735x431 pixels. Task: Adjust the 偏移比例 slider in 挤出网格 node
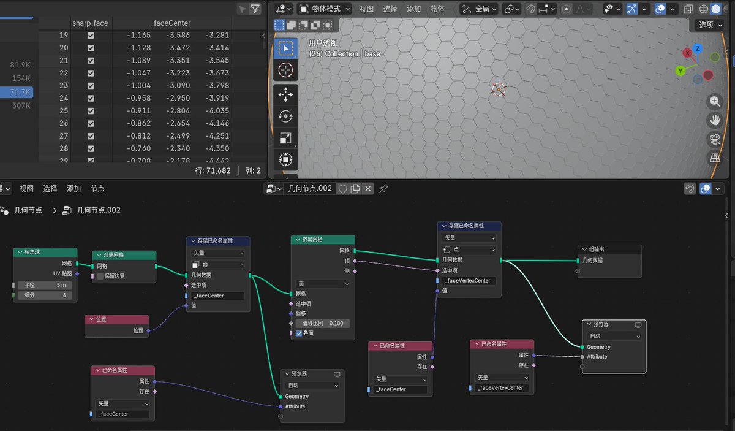pyautogui.click(x=323, y=323)
